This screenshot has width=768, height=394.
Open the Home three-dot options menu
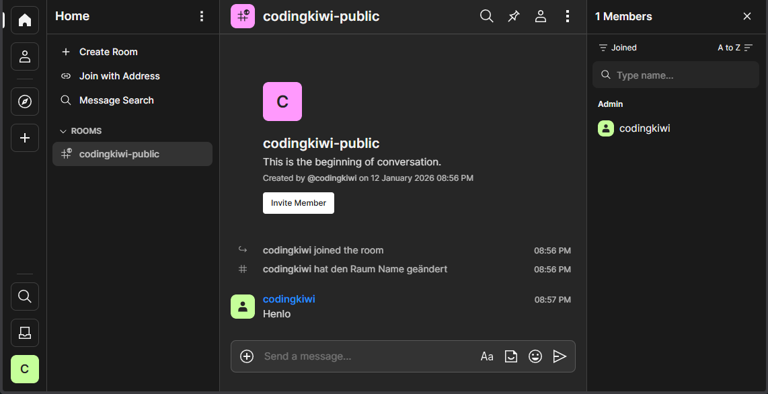tap(202, 16)
